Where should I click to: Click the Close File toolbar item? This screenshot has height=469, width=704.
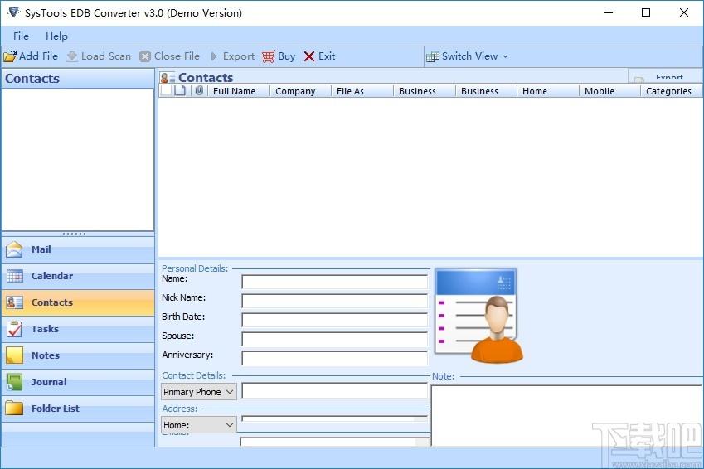[x=170, y=56]
